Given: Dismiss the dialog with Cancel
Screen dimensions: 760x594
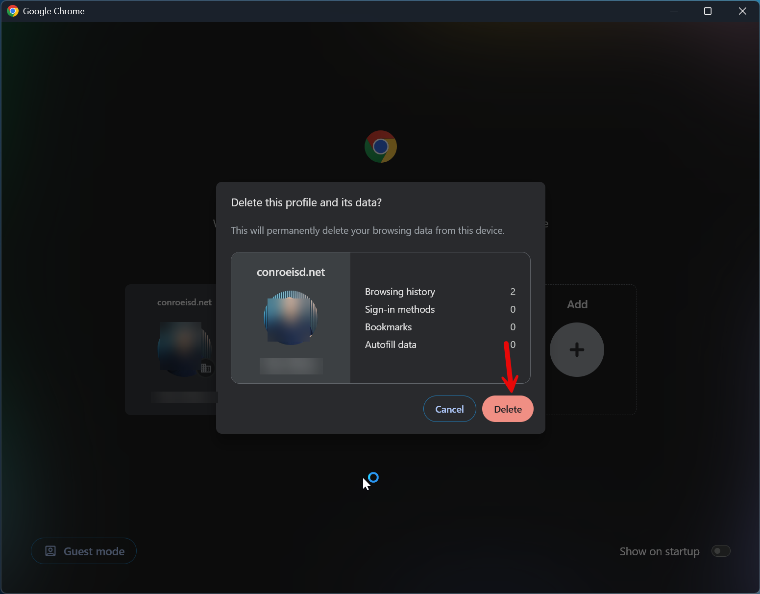Looking at the screenshot, I should click(449, 409).
